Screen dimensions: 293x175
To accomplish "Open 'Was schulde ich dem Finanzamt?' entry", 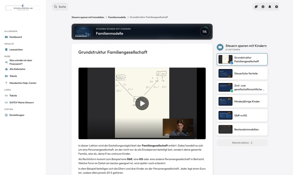I will click(x=21, y=62).
